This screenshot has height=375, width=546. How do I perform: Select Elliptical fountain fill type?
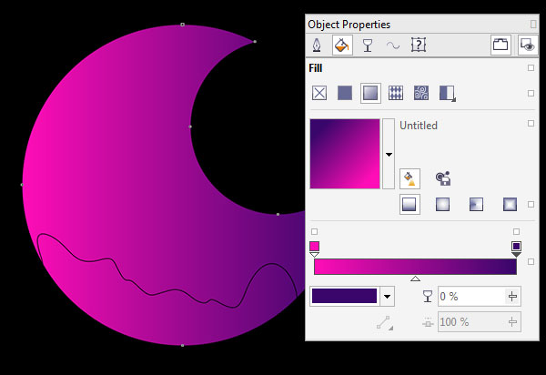[x=443, y=205]
